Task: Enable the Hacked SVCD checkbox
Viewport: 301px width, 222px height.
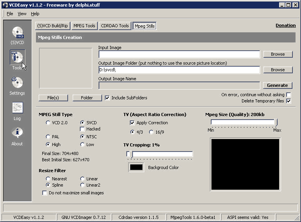Action: pyautogui.click(x=82, y=129)
